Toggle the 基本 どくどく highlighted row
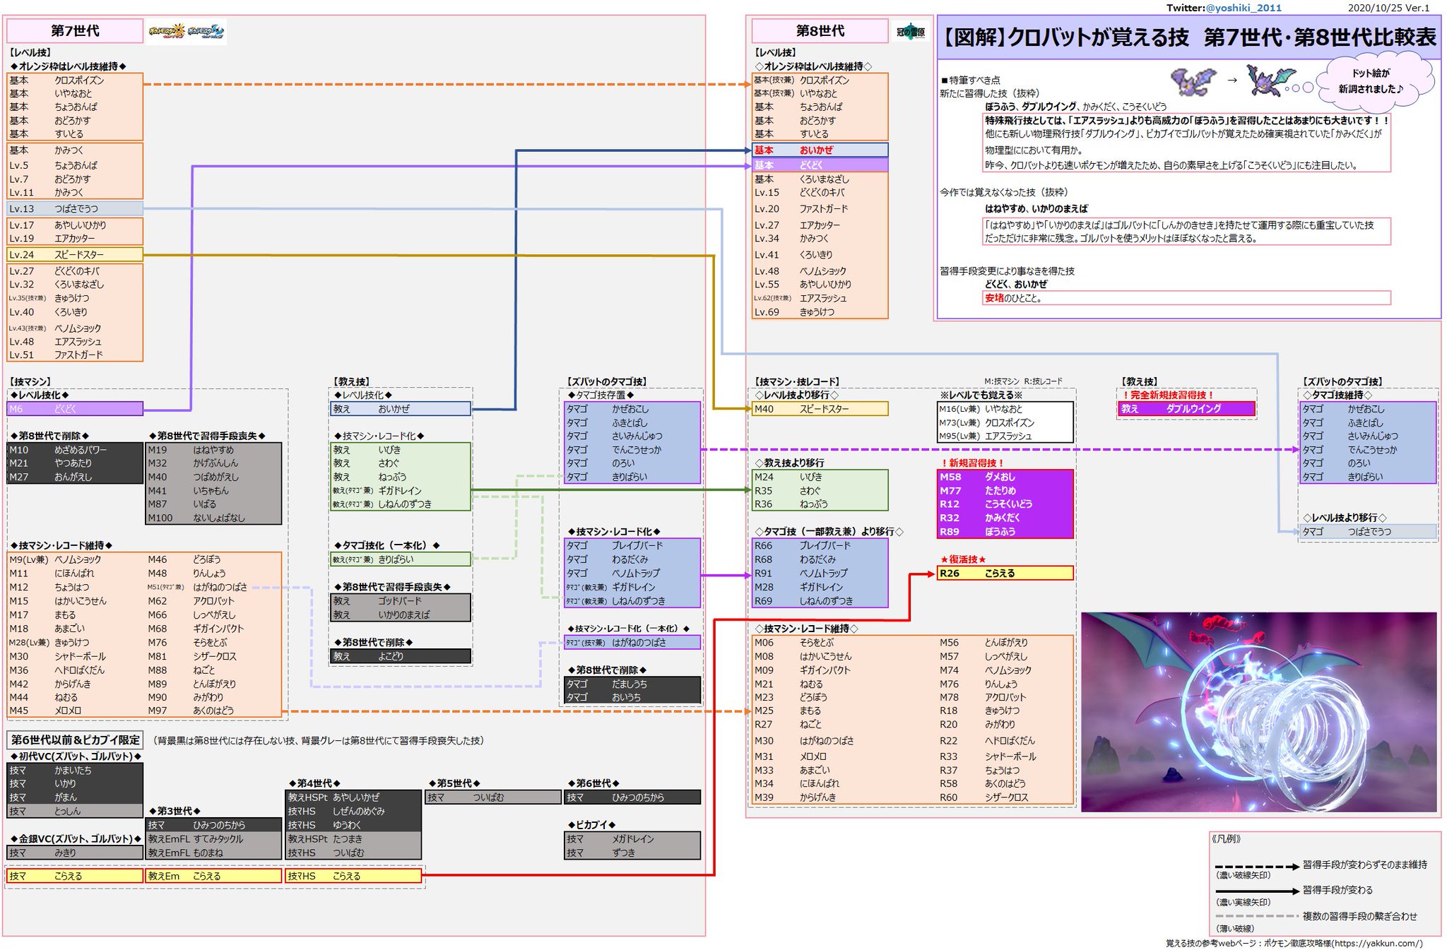 pyautogui.click(x=820, y=164)
